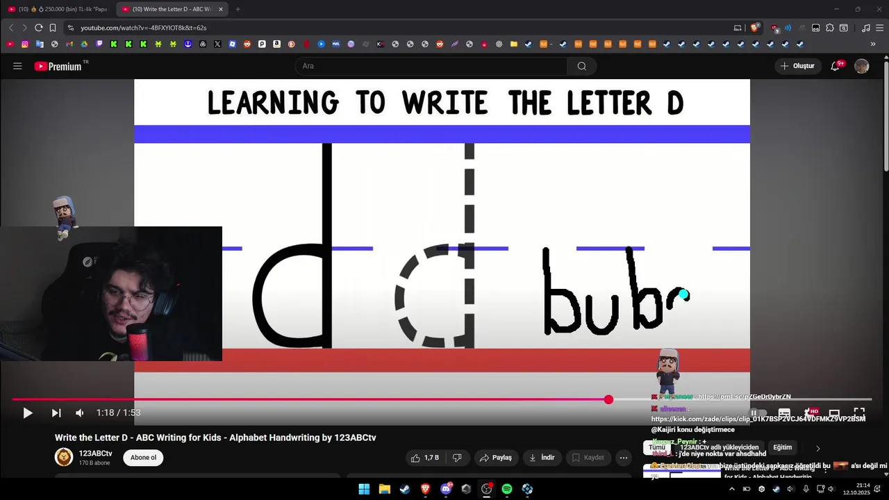Image resolution: width=889 pixels, height=500 pixels.
Task: Switch to theater mode view
Action: tap(835, 413)
